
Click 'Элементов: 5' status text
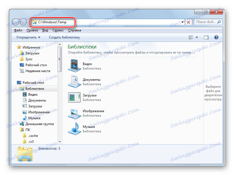pyautogui.click(x=49, y=149)
